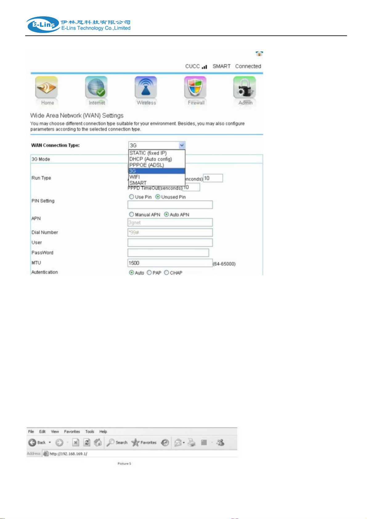The height and width of the screenshot is (519, 367).
Task: Choose SMART from connection type list
Action: (x=138, y=183)
